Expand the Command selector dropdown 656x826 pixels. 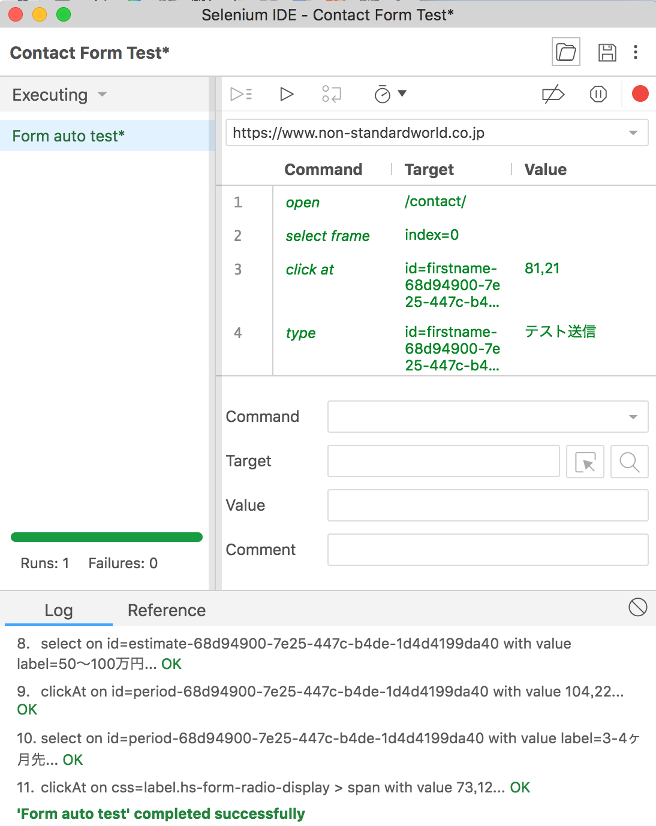(x=633, y=417)
